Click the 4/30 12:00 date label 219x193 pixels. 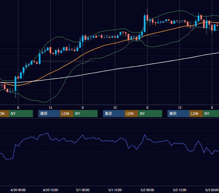[50, 190]
